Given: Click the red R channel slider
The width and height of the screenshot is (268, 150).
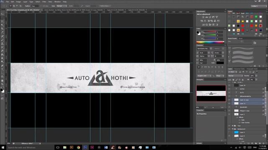Looking at the screenshot, I should click(x=210, y=32).
